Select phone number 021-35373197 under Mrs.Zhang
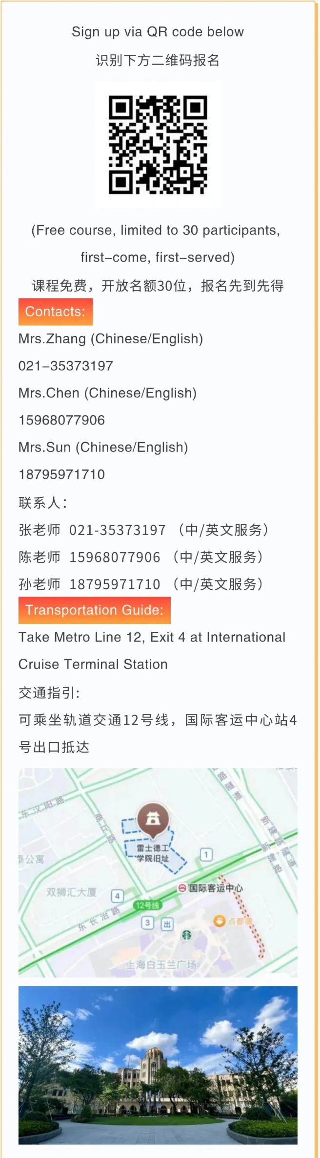This screenshot has height=1158, width=320. click(66, 366)
